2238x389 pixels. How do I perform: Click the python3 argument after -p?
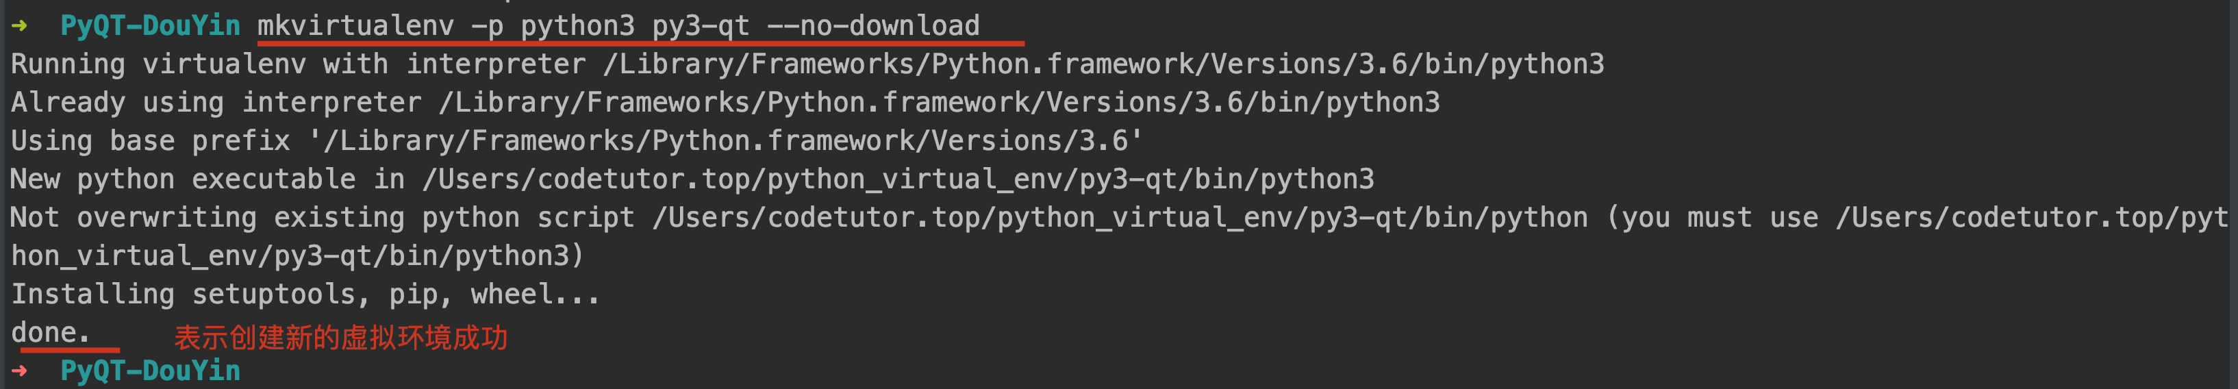(x=578, y=26)
